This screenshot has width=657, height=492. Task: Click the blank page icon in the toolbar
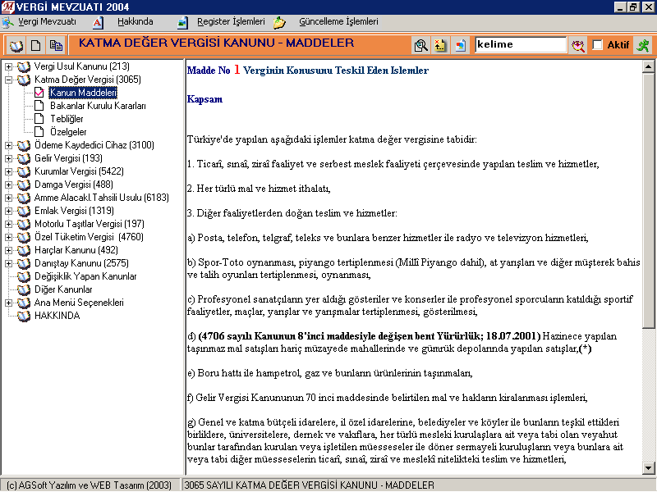point(36,45)
